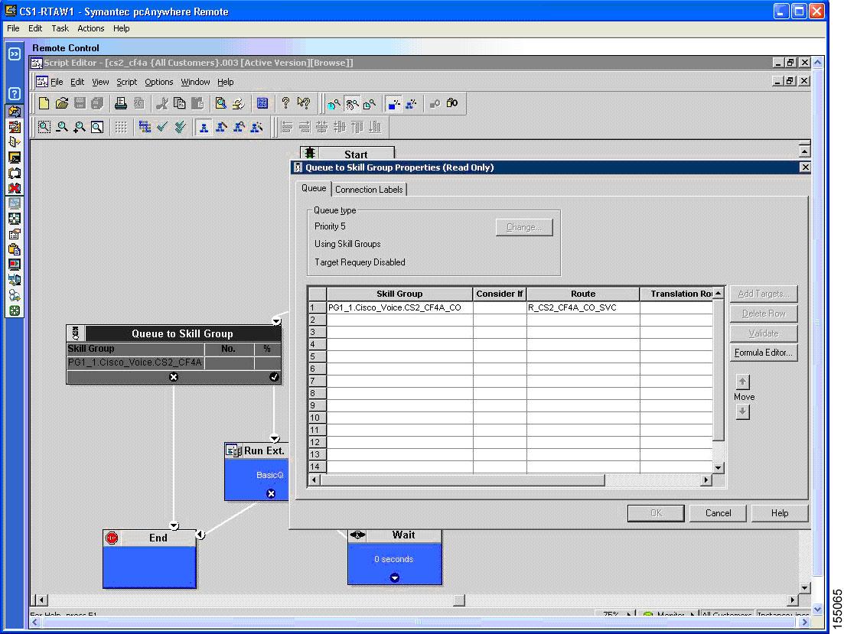Click the dialog Help button
844x634 pixels.
[x=780, y=513]
